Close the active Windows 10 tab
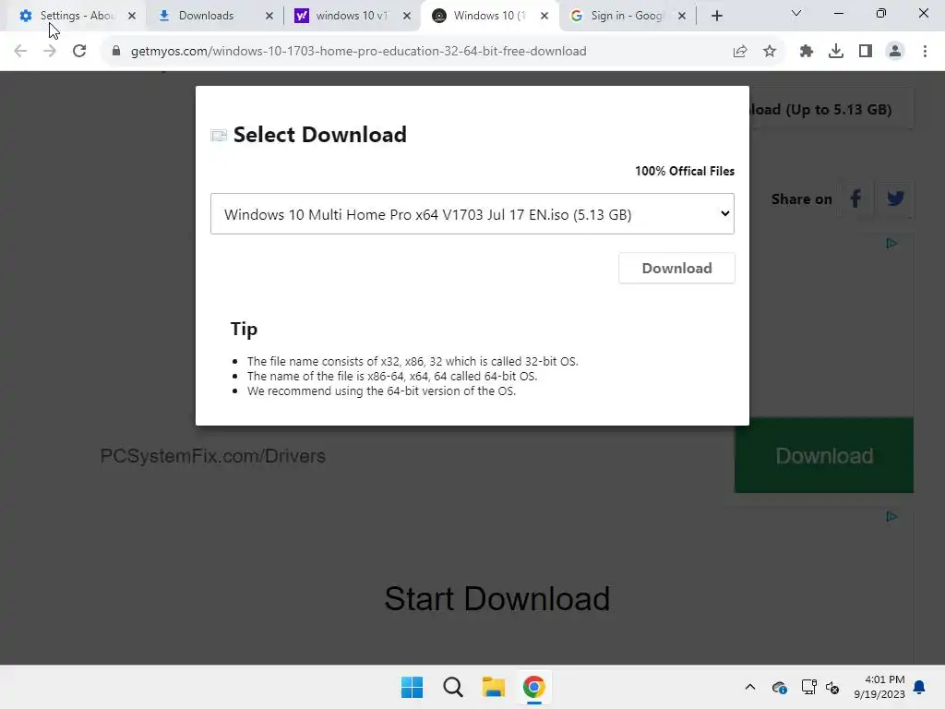The height and width of the screenshot is (709, 945). tap(544, 16)
